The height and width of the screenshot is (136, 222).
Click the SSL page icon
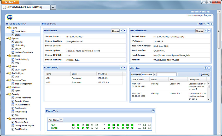pyautogui.click(x=13, y=115)
